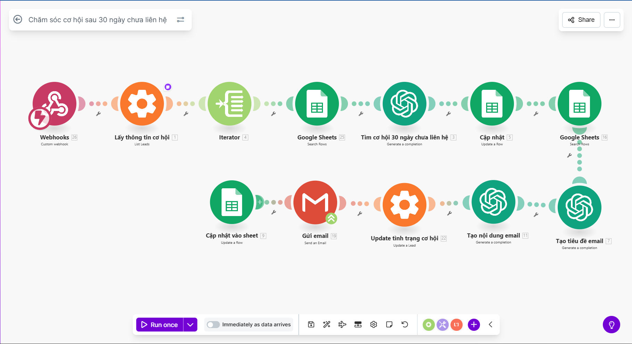Open the 'Tạo tiêu đề email' OpenAI module

coord(580,207)
